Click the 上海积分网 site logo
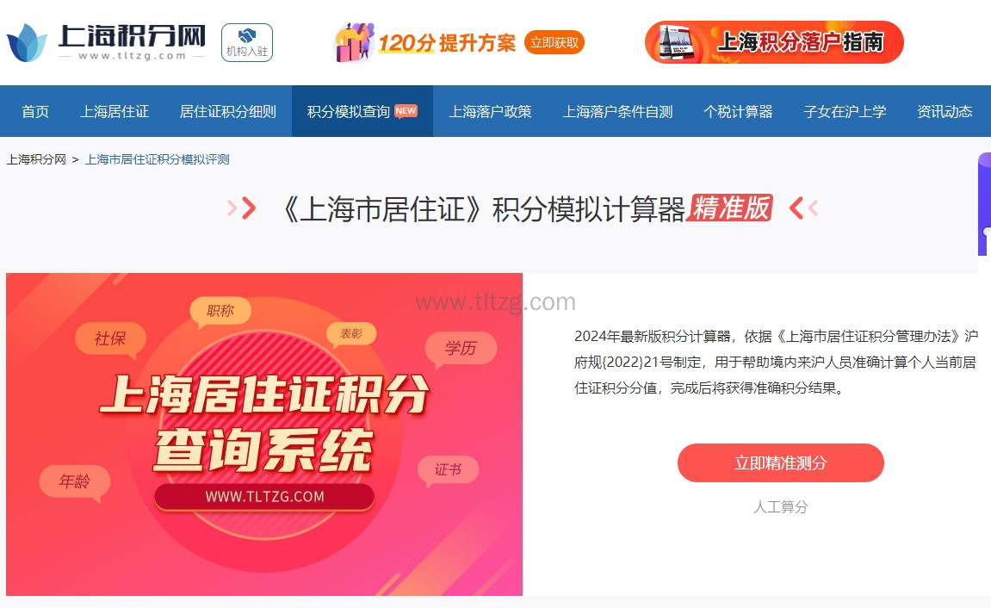 pos(106,42)
